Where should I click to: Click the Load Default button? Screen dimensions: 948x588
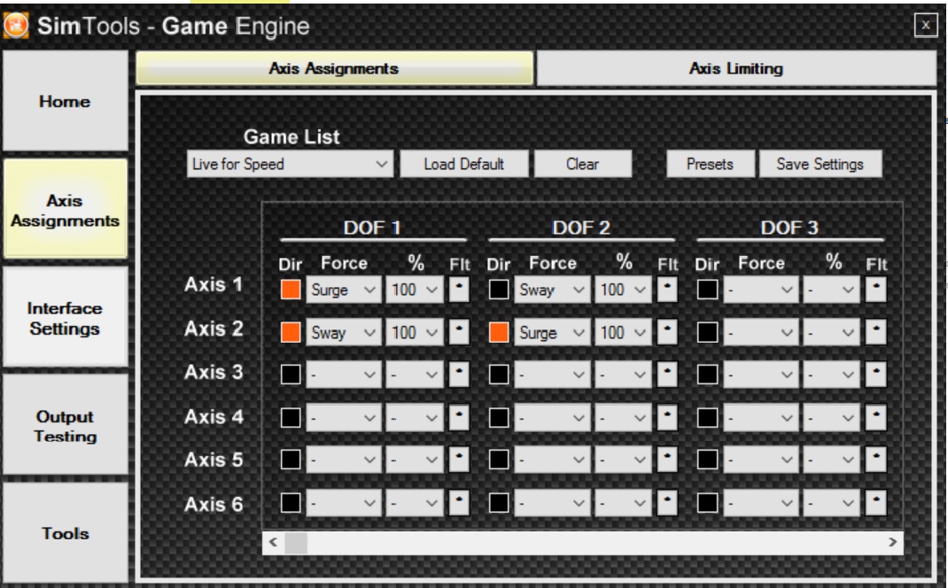(463, 164)
